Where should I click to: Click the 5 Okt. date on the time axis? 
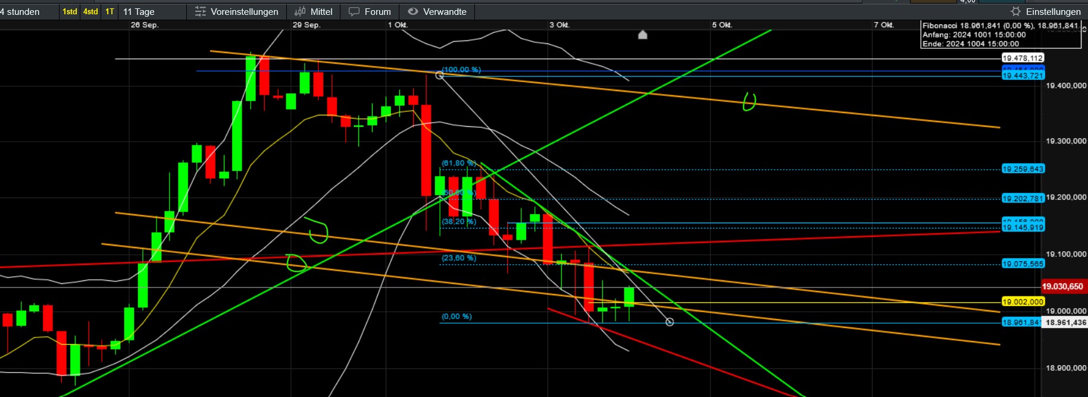[722, 25]
